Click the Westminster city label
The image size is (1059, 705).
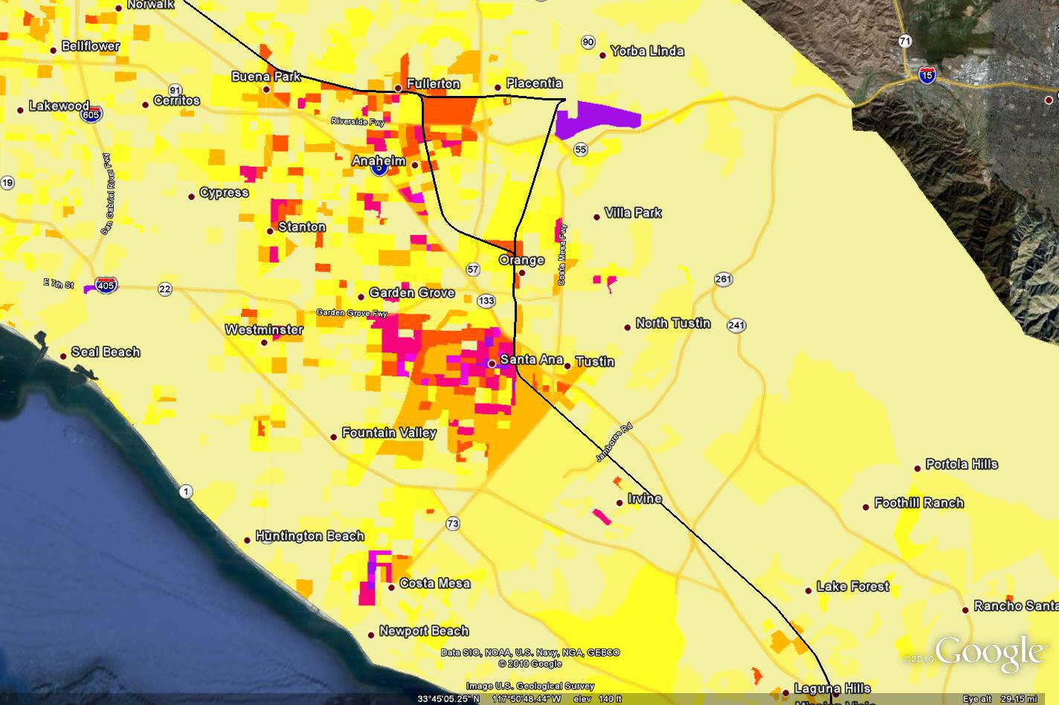[x=264, y=329]
